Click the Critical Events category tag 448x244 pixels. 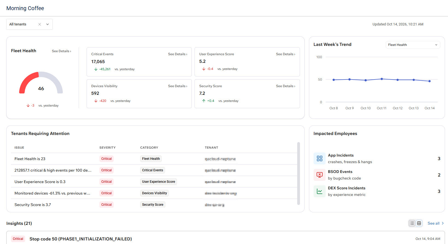pyautogui.click(x=152, y=170)
